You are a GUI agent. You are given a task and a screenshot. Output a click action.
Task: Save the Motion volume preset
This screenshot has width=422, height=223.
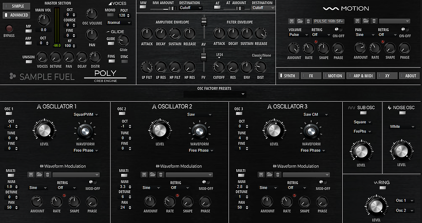[x=291, y=21]
